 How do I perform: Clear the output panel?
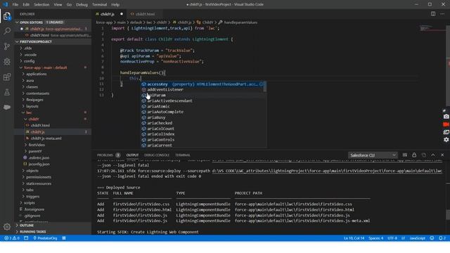[x=405, y=155]
